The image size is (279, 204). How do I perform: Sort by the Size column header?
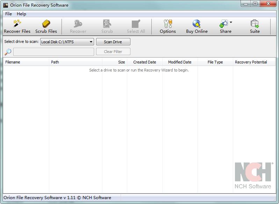coord(115,62)
